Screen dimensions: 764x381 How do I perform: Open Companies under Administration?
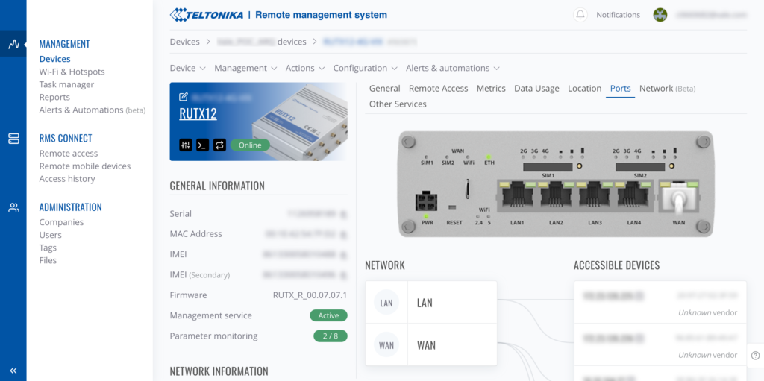tap(61, 222)
